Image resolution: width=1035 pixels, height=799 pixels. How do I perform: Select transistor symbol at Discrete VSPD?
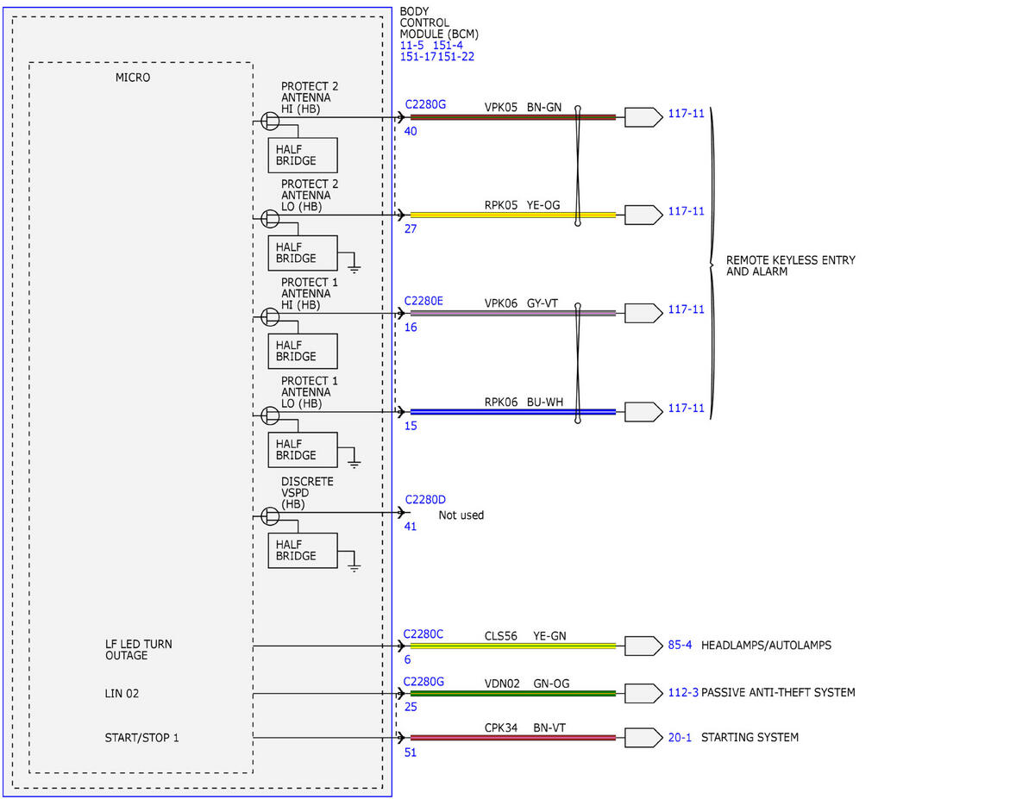(x=271, y=515)
